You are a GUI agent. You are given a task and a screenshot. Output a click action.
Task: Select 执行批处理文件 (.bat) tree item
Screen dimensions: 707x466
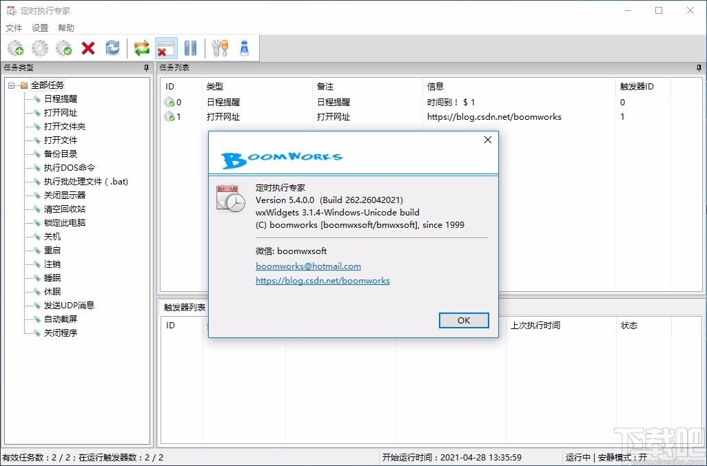[x=85, y=182]
